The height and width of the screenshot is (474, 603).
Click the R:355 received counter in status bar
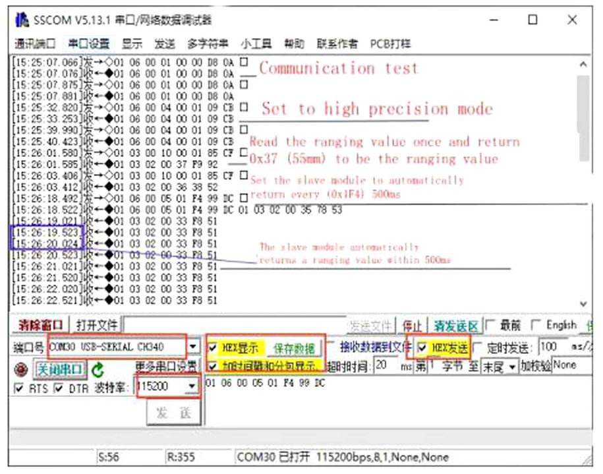tap(181, 458)
